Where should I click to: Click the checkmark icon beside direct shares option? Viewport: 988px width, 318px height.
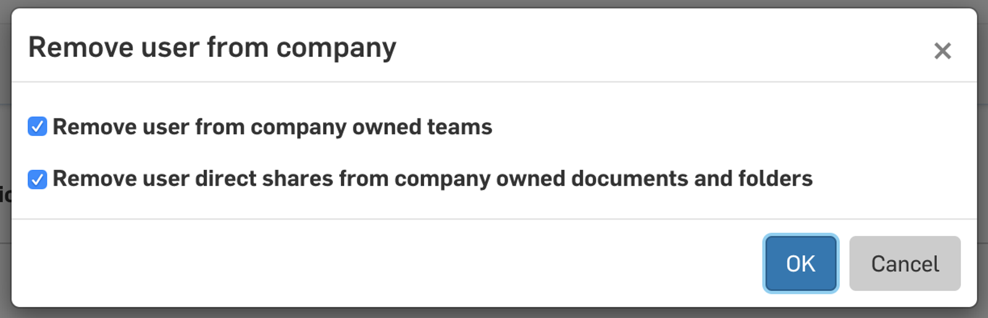(38, 179)
